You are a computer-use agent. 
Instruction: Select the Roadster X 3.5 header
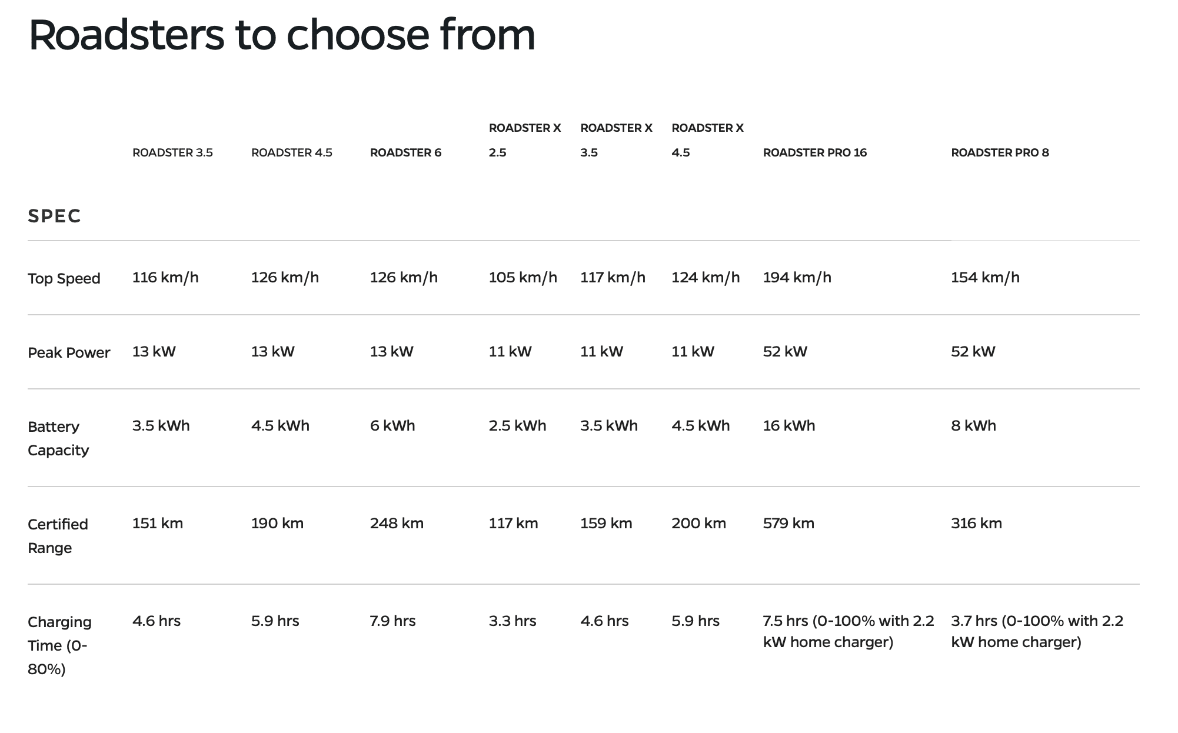coord(616,140)
